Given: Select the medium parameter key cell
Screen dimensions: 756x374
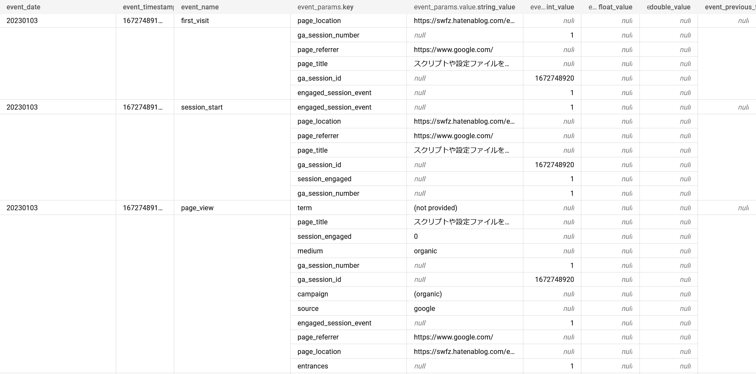Looking at the screenshot, I should tap(310, 251).
